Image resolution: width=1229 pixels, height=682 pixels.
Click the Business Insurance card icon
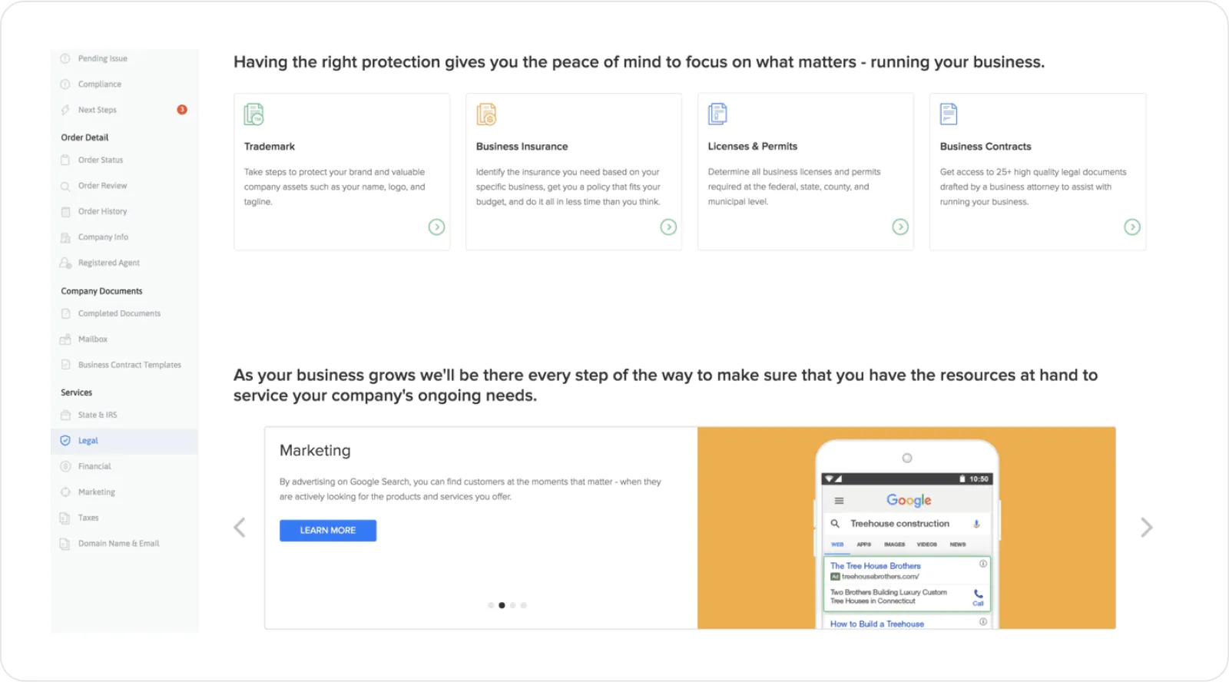[486, 114]
